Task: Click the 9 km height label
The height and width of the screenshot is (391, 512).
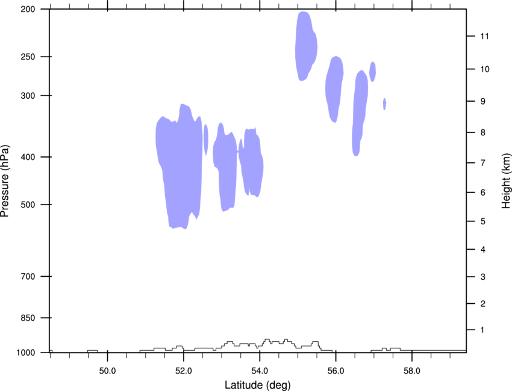Action: [482, 102]
